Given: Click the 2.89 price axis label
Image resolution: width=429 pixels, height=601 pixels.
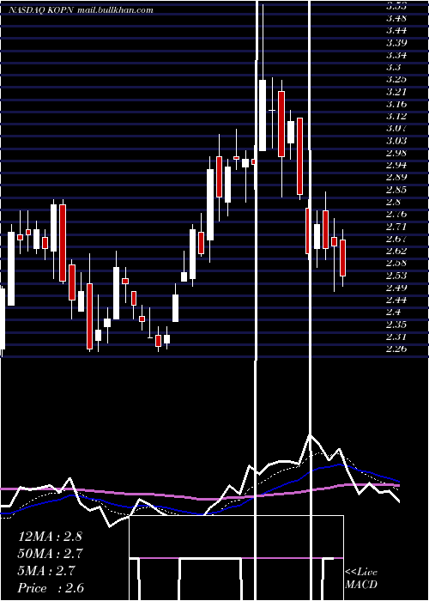Looking at the screenshot, I should click(x=396, y=178).
